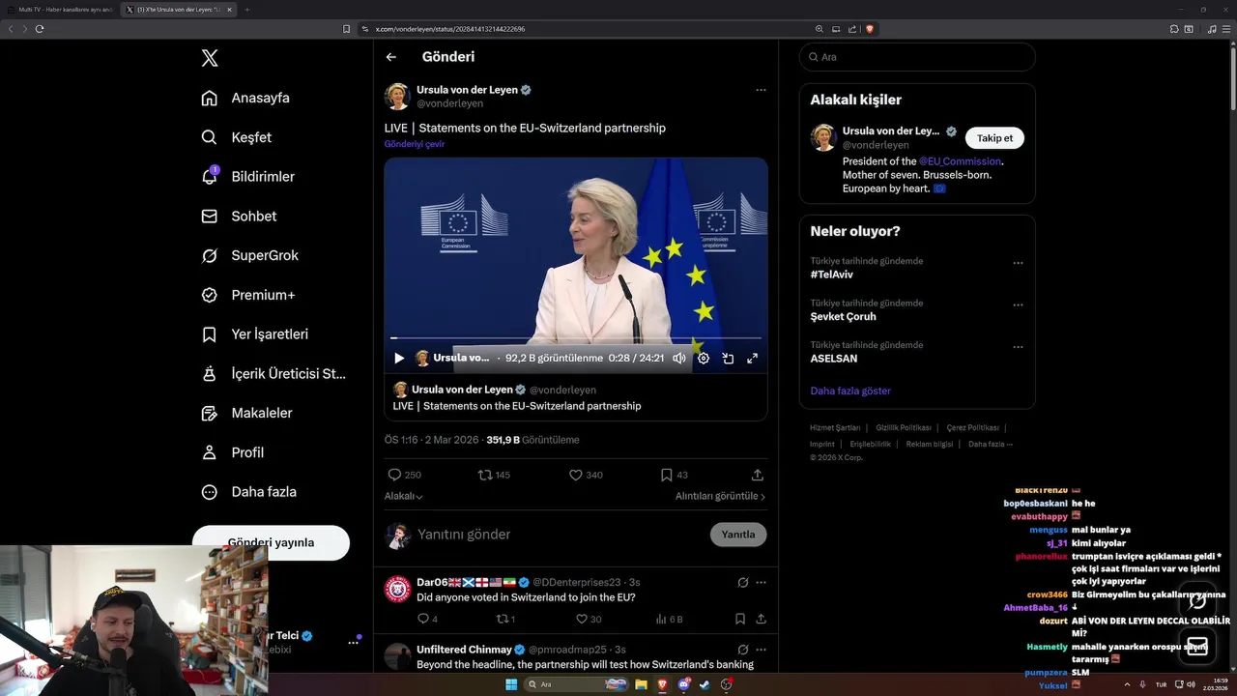The height and width of the screenshot is (696, 1237).
Task: Seek on the video progress bar
Action: [x=576, y=338]
